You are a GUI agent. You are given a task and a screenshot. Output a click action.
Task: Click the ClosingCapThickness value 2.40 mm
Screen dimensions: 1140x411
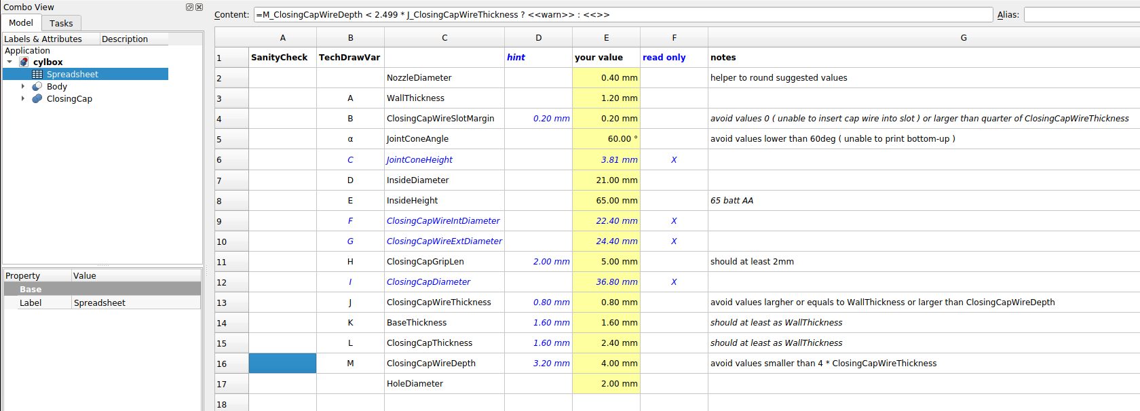point(606,343)
